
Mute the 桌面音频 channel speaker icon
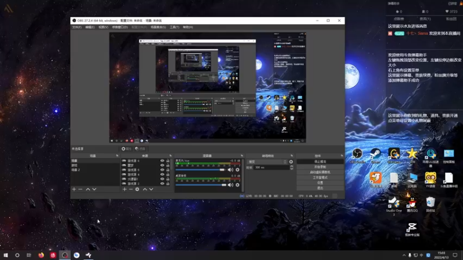click(x=230, y=185)
